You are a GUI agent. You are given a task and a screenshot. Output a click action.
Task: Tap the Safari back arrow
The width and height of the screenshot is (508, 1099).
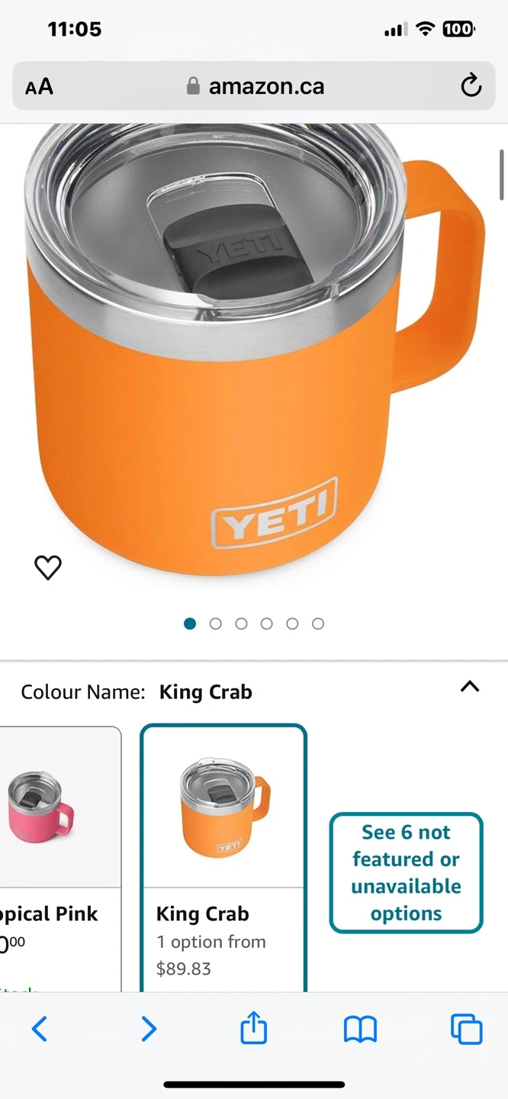(40, 1029)
